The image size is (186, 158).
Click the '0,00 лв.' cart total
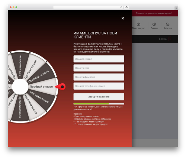[x=163, y=39]
